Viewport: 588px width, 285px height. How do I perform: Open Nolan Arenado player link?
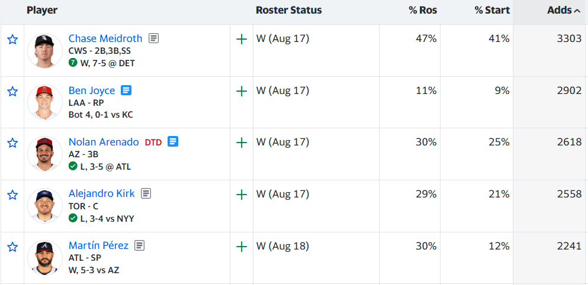click(104, 142)
